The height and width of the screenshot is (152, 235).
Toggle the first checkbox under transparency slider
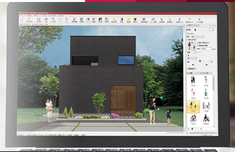pyautogui.click(x=188, y=34)
